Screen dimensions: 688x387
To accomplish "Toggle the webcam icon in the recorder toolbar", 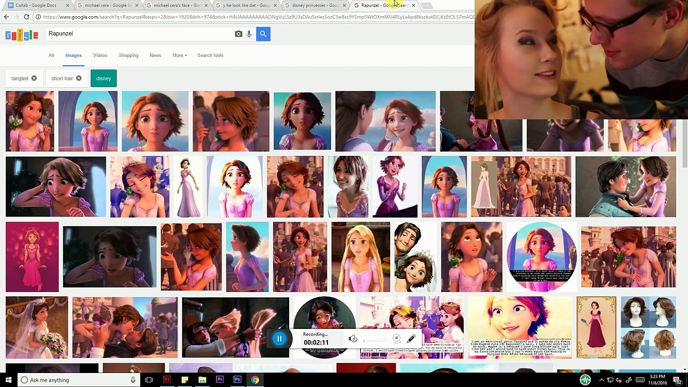I will point(396,339).
